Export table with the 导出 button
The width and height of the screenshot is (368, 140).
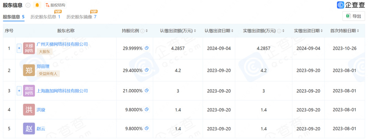click(x=354, y=16)
